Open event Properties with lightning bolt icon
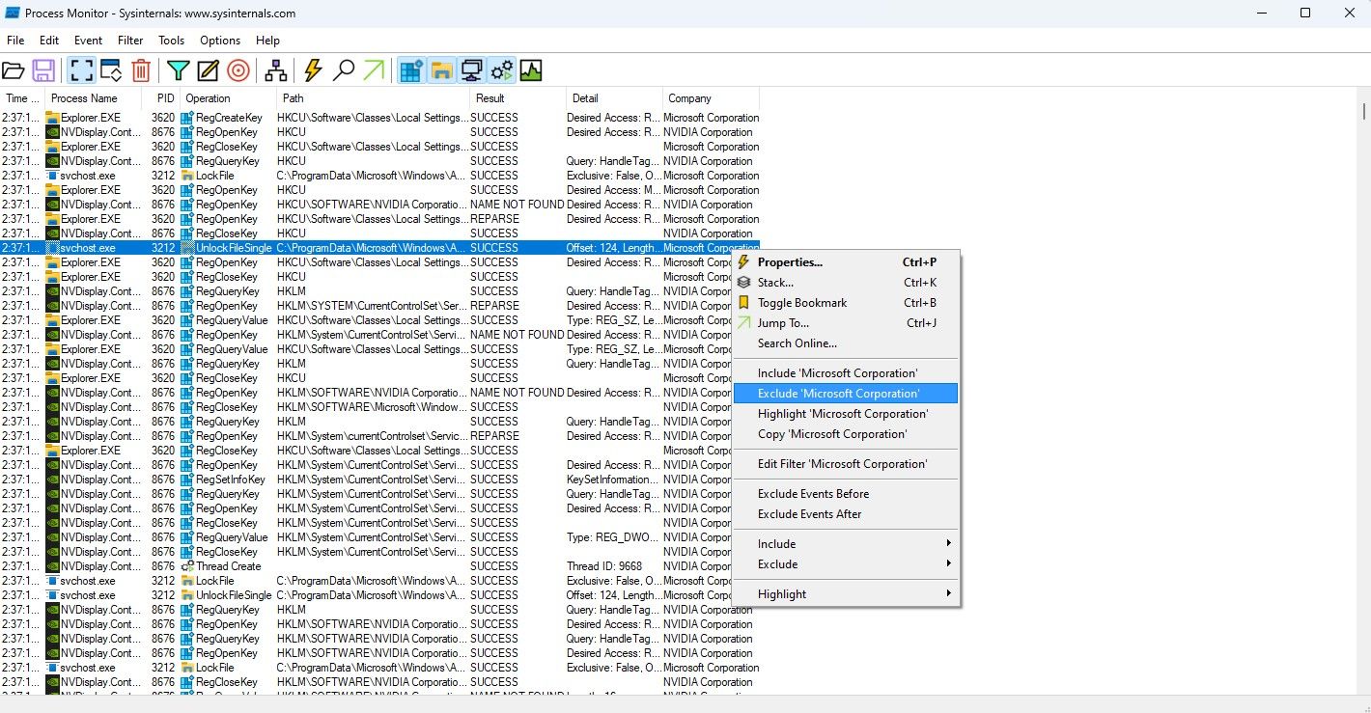Viewport: 1371px width, 713px height. pos(311,69)
